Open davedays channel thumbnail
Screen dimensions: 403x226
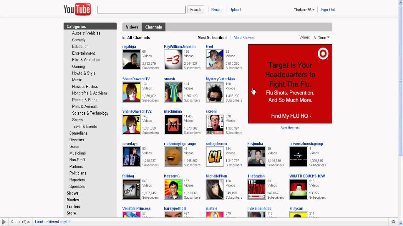pos(131,157)
